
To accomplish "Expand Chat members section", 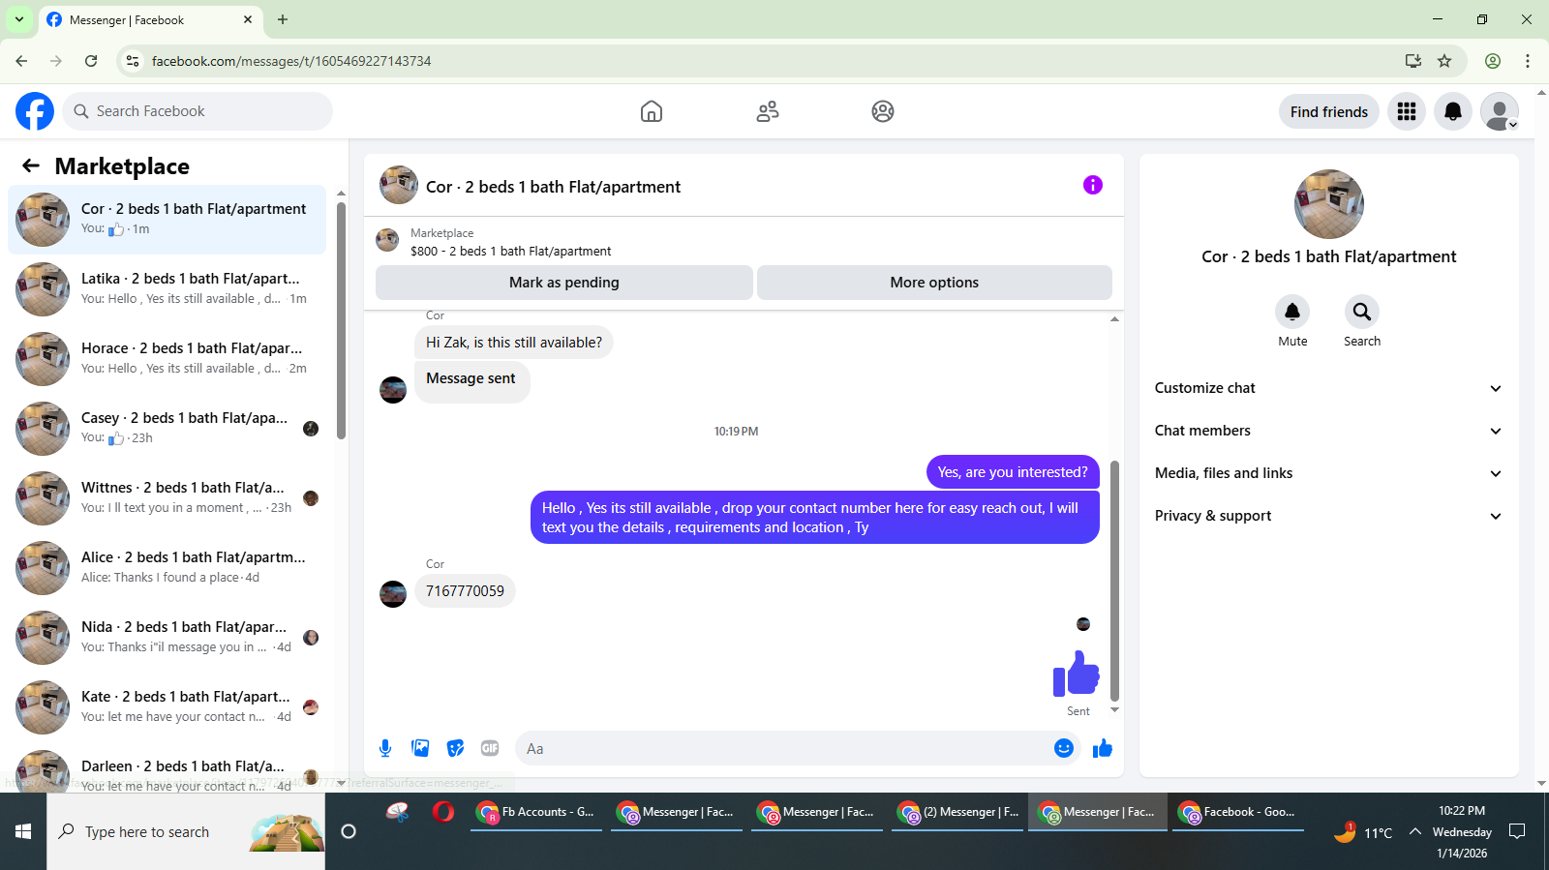I will (1328, 431).
